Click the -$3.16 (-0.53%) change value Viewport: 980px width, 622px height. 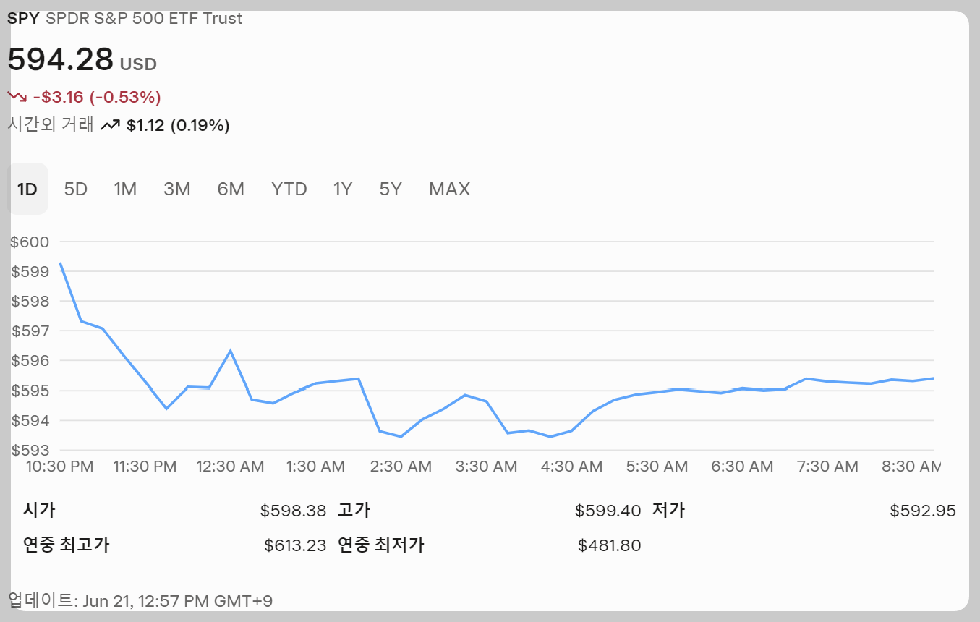[x=97, y=97]
